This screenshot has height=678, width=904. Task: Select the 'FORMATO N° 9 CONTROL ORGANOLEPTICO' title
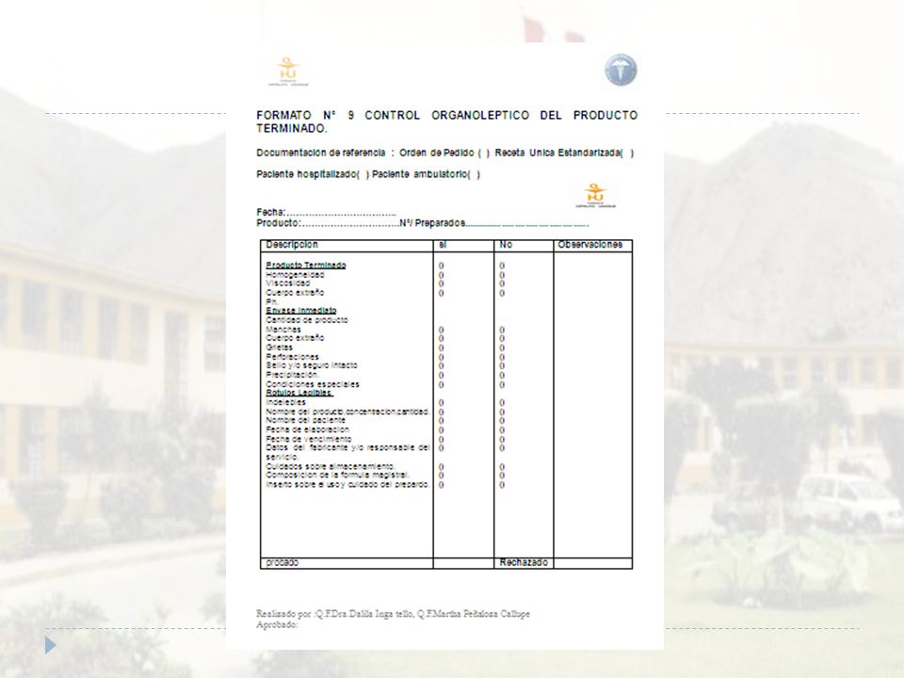tap(446, 121)
